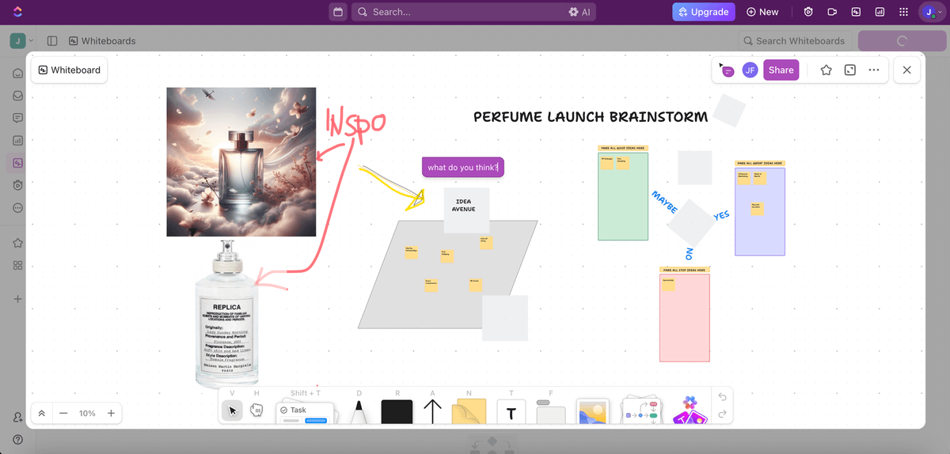Click the Upgrade button
The height and width of the screenshot is (454, 950).
point(703,12)
